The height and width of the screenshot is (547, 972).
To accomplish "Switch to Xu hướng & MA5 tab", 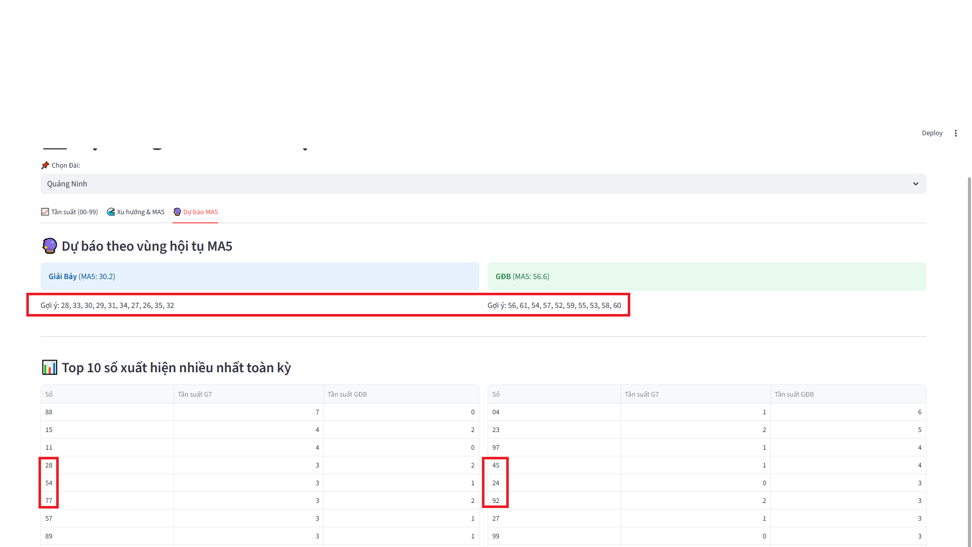I will point(136,212).
